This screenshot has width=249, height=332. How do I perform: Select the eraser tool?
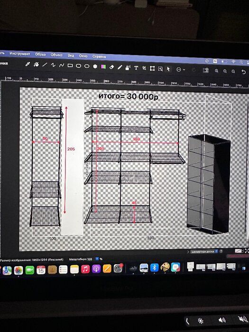111,67
